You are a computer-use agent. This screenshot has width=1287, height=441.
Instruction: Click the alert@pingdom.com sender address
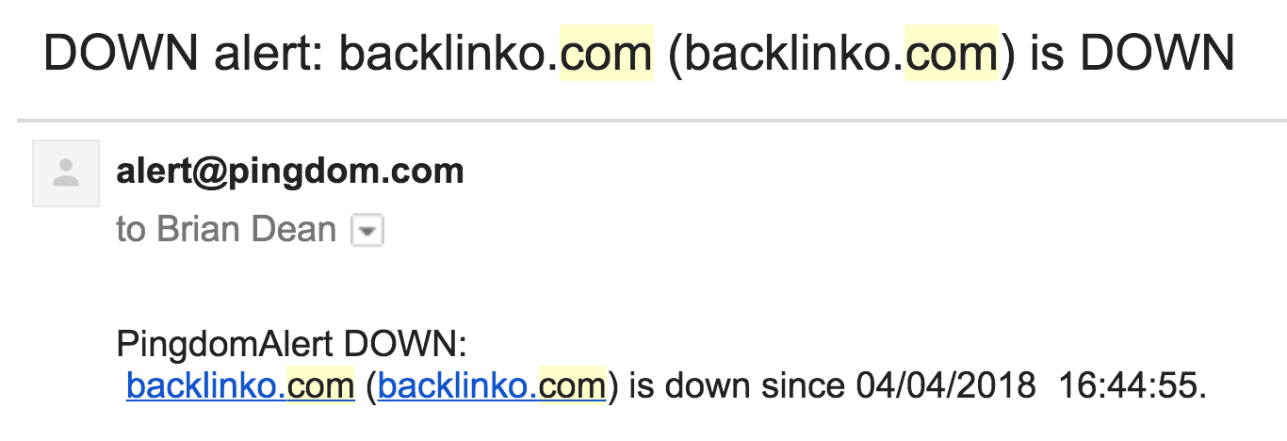tap(290, 172)
